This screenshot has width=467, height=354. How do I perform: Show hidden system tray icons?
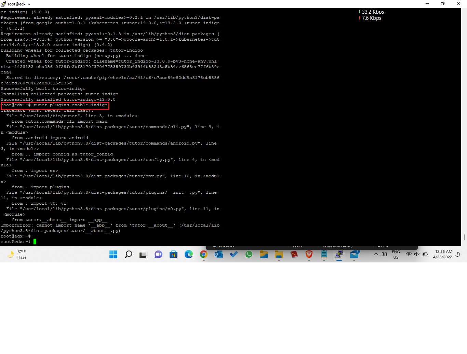[x=376, y=254]
